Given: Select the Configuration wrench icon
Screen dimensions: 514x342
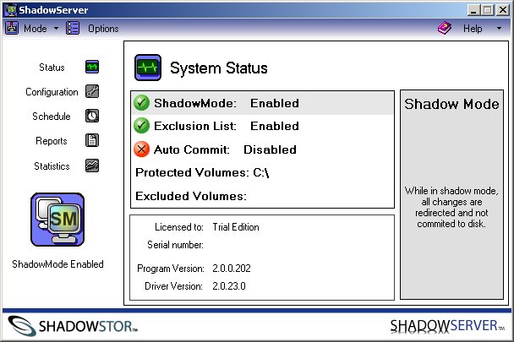Looking at the screenshot, I should pyautogui.click(x=92, y=91).
